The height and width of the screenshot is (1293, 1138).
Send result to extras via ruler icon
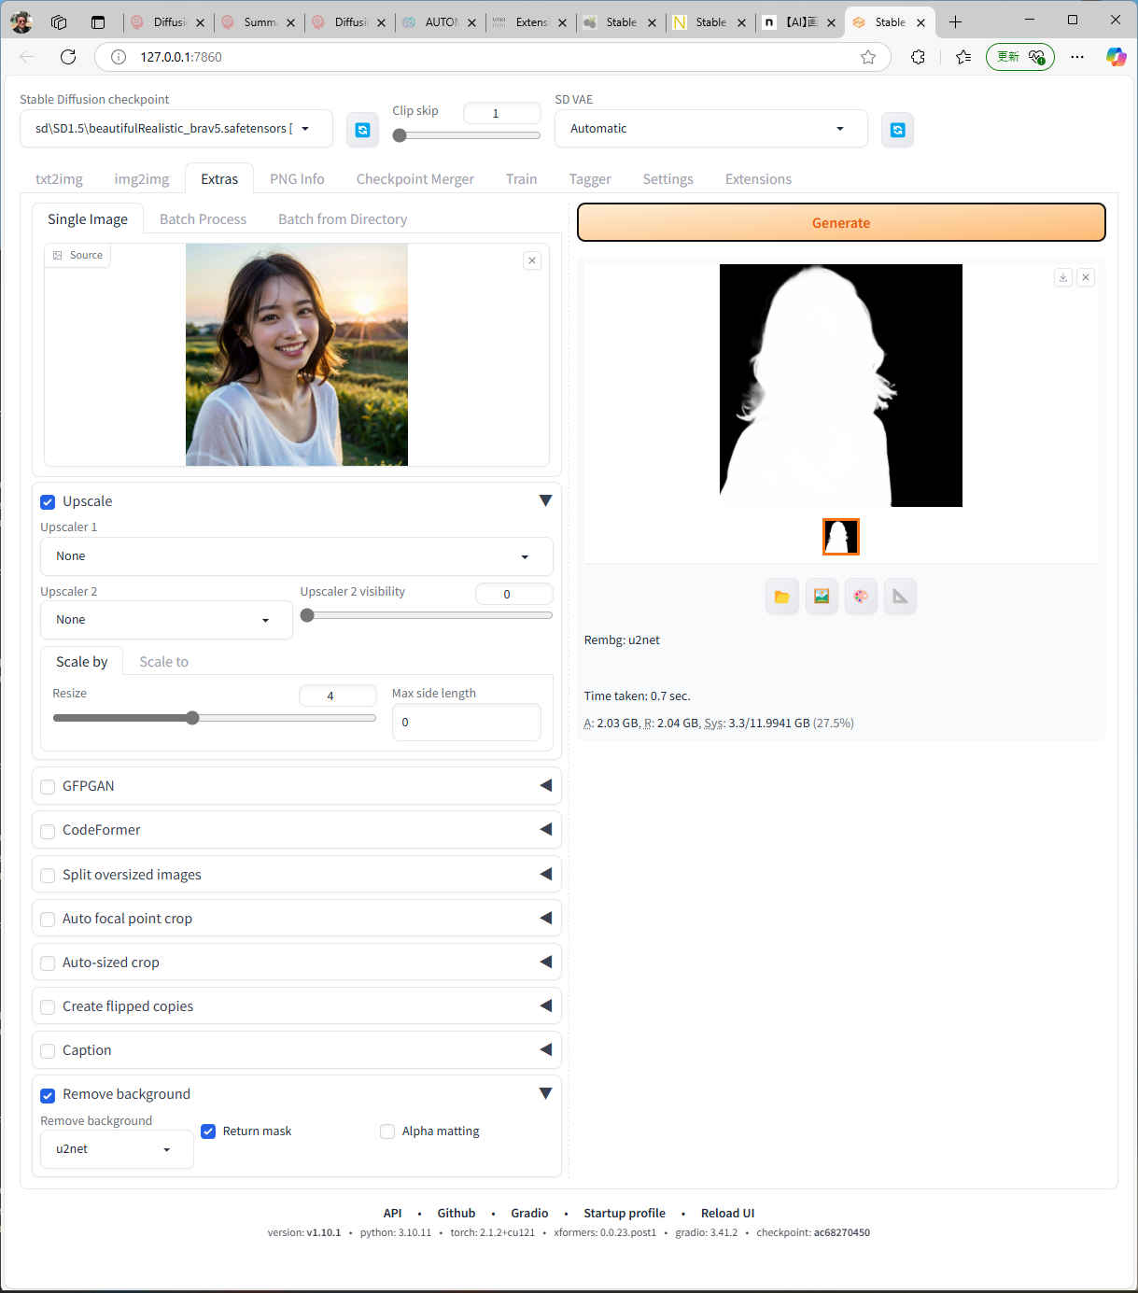[900, 597]
